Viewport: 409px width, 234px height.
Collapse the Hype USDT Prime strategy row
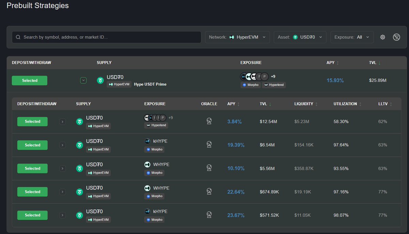coord(84,80)
